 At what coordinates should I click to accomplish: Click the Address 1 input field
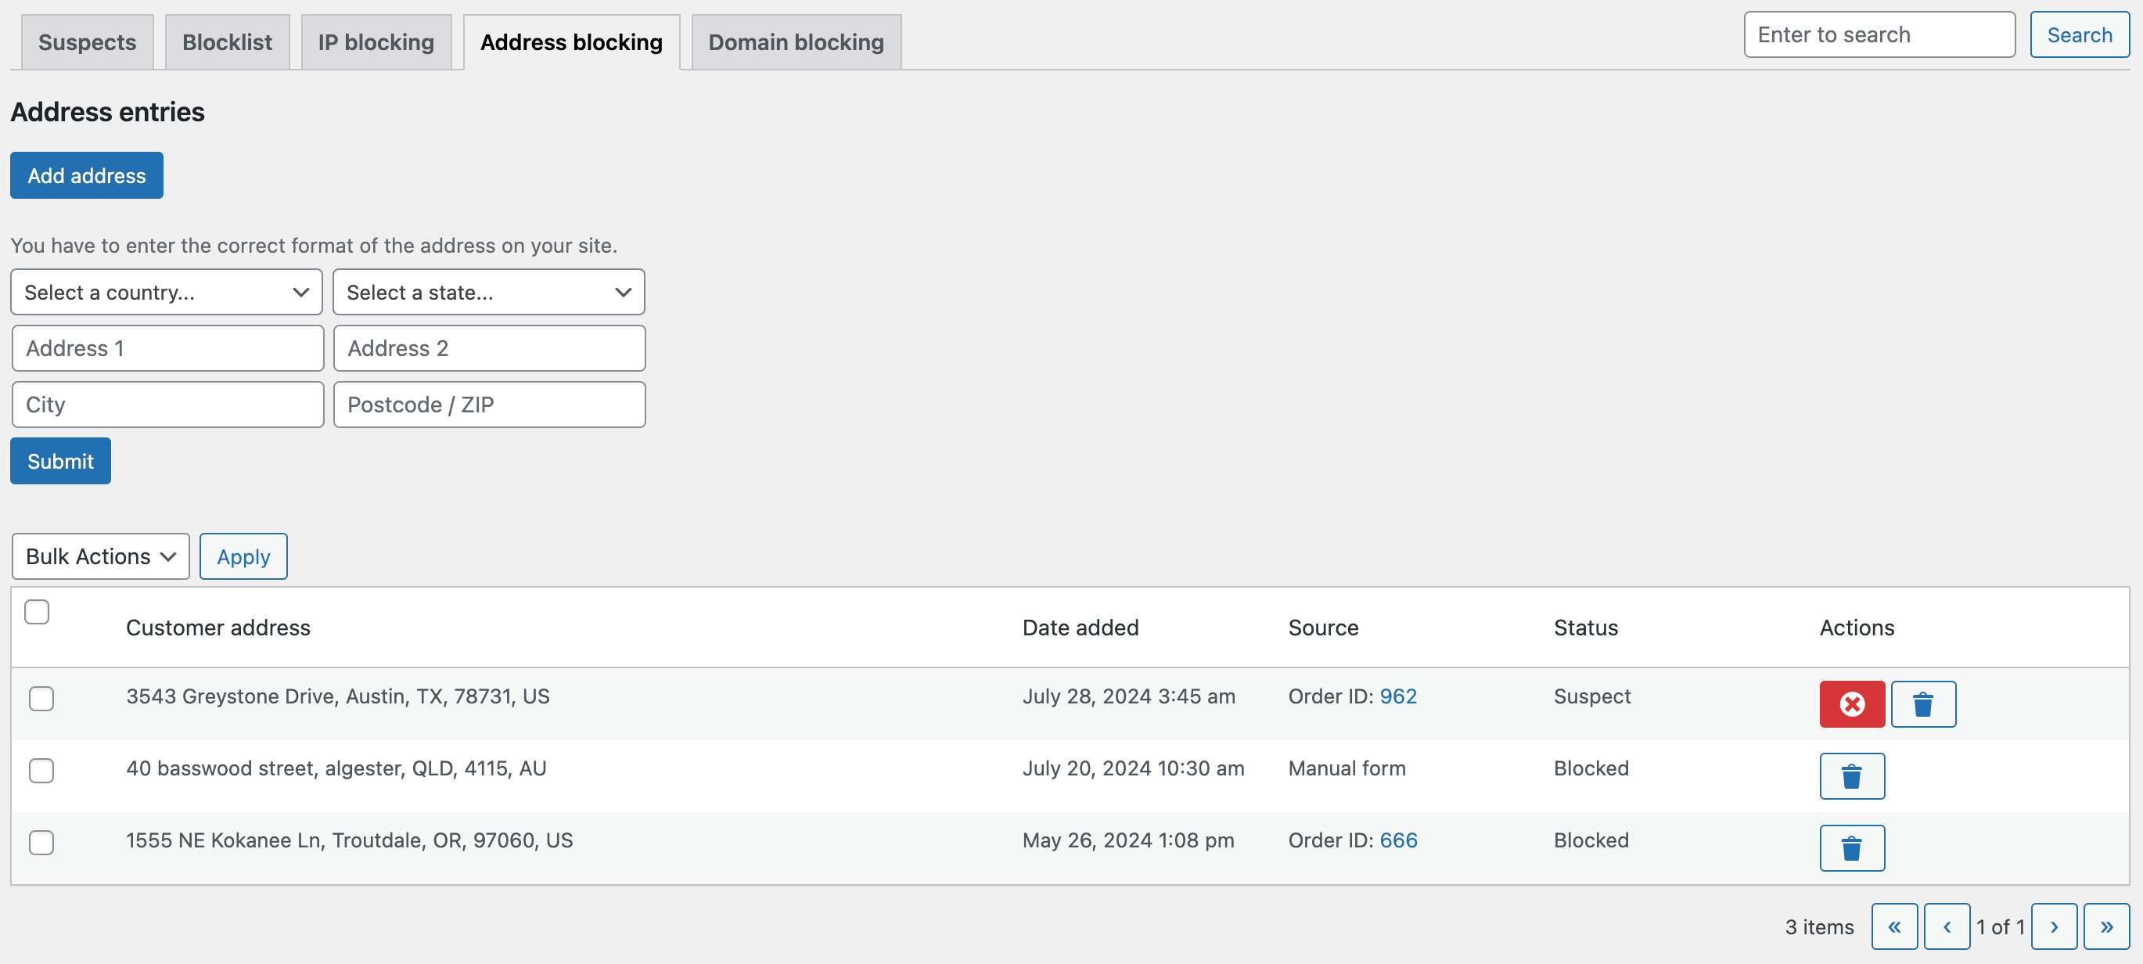(x=167, y=347)
